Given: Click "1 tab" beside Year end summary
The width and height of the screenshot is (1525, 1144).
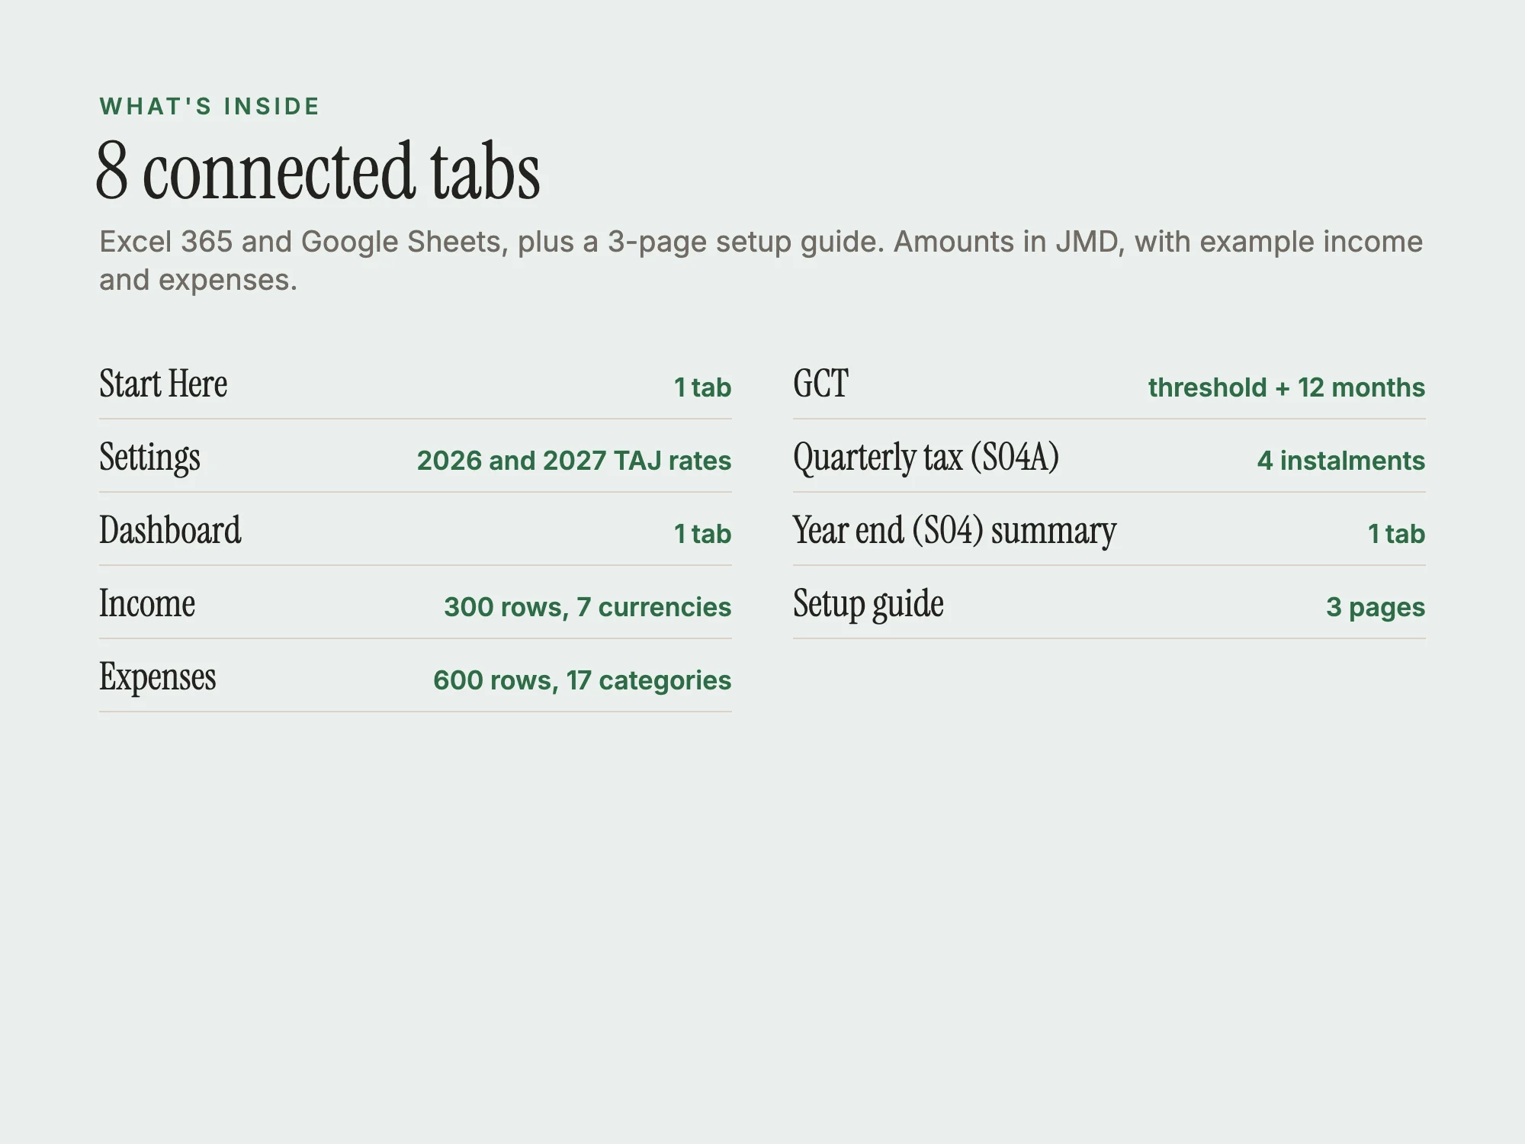Looking at the screenshot, I should 1396,534.
